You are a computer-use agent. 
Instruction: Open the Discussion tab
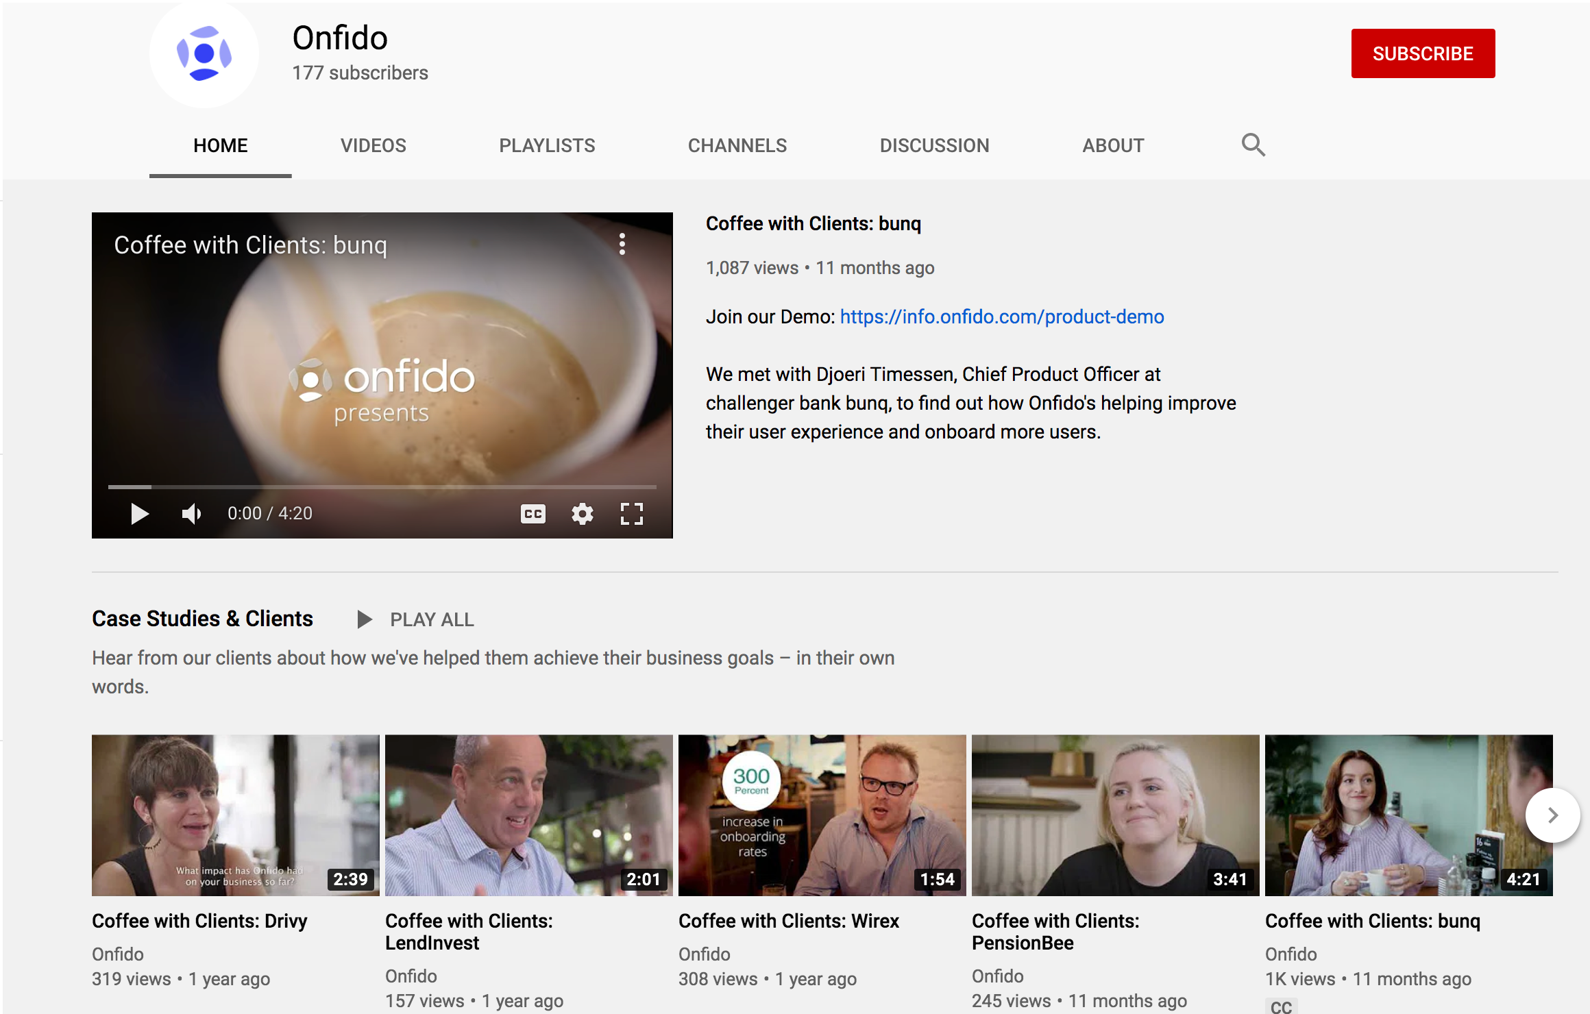(x=935, y=145)
